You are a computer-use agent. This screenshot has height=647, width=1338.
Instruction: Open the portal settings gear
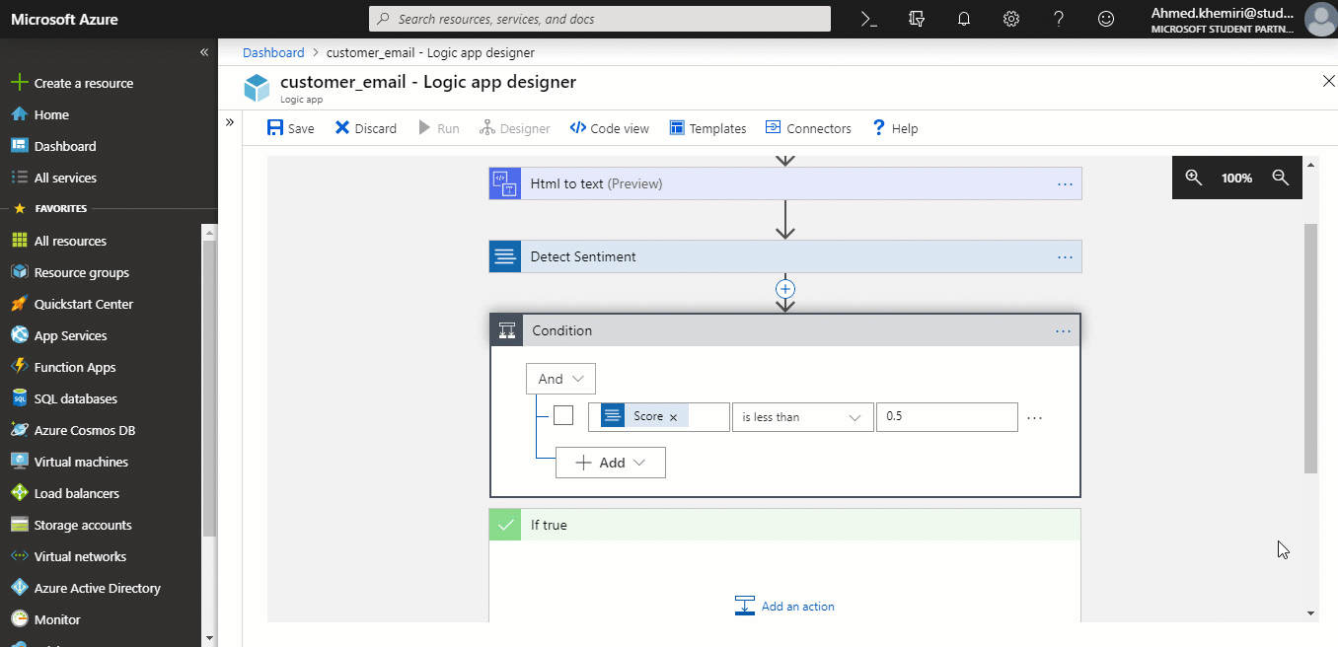pos(1011,19)
